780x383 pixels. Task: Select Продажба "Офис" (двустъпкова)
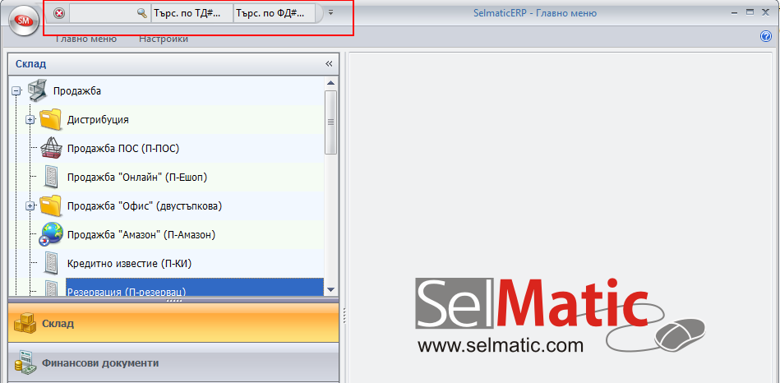coord(145,206)
